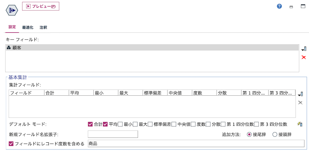Enable the 度数 default mode checkbox
Viewport: 309px width, 151px height.
pos(193,124)
